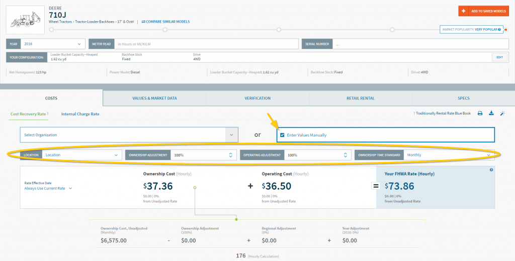Switch to Values & Market Data tab
This screenshot has width=515, height=261.
(154, 98)
